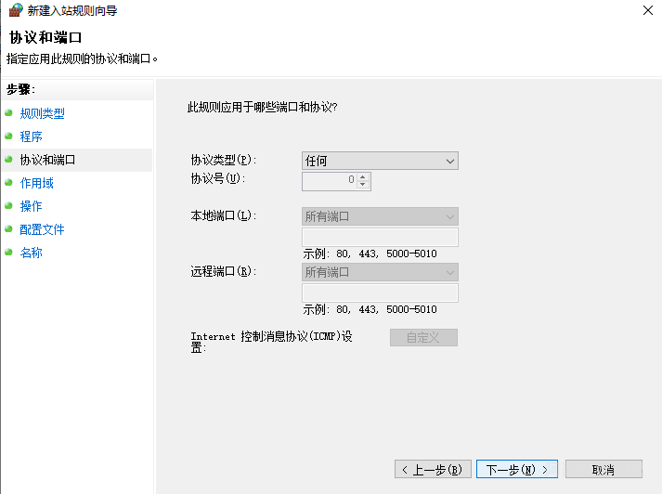Continue with 下一步(N) button
The width and height of the screenshot is (662, 494).
coord(517,469)
